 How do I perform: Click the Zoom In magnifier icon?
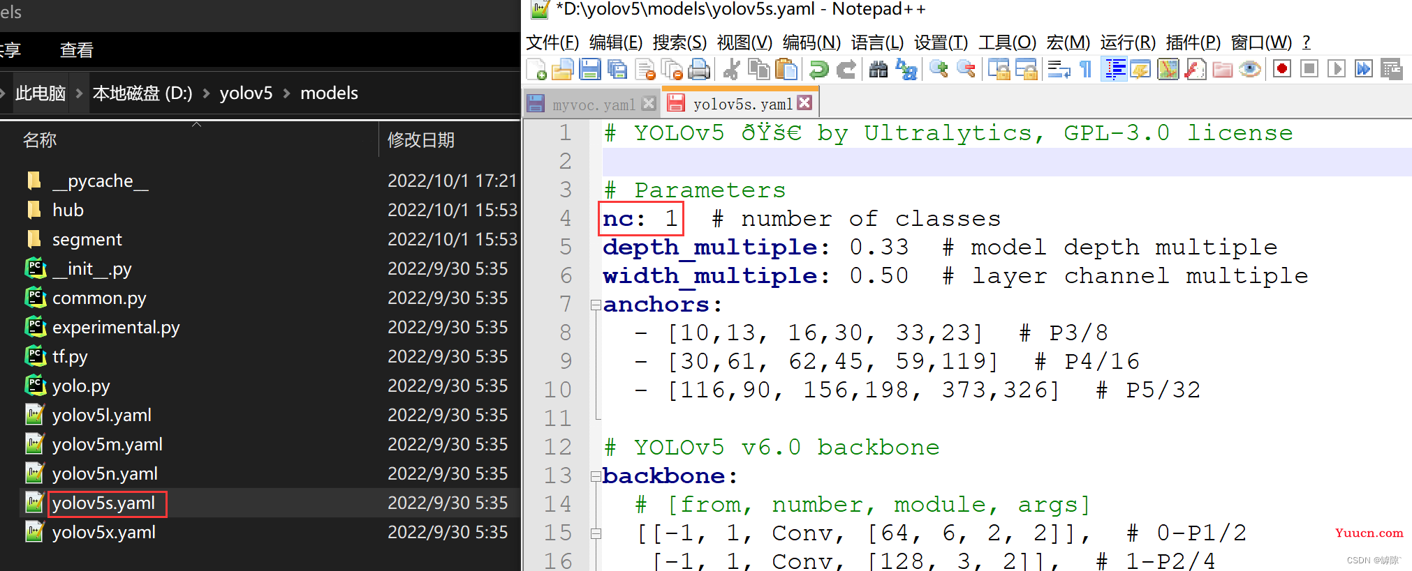coord(939,69)
